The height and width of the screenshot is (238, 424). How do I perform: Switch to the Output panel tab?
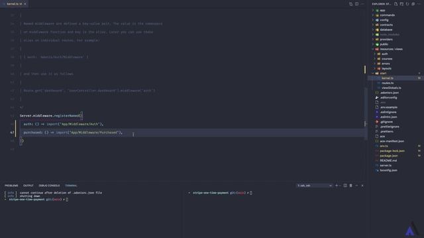[x=28, y=186]
